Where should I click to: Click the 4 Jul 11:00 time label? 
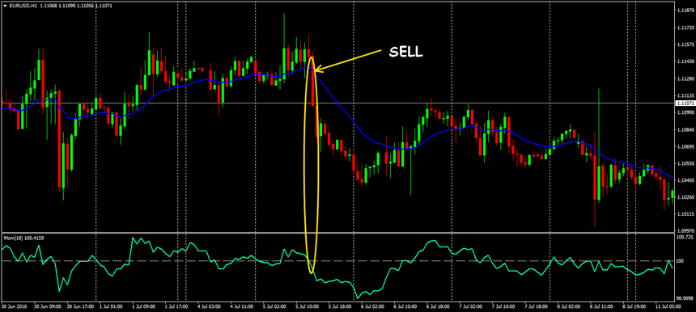[x=242, y=306]
